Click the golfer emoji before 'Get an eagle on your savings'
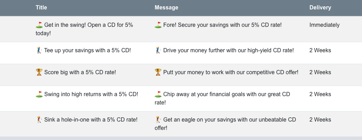This screenshot has height=140, width=362. [x=158, y=119]
